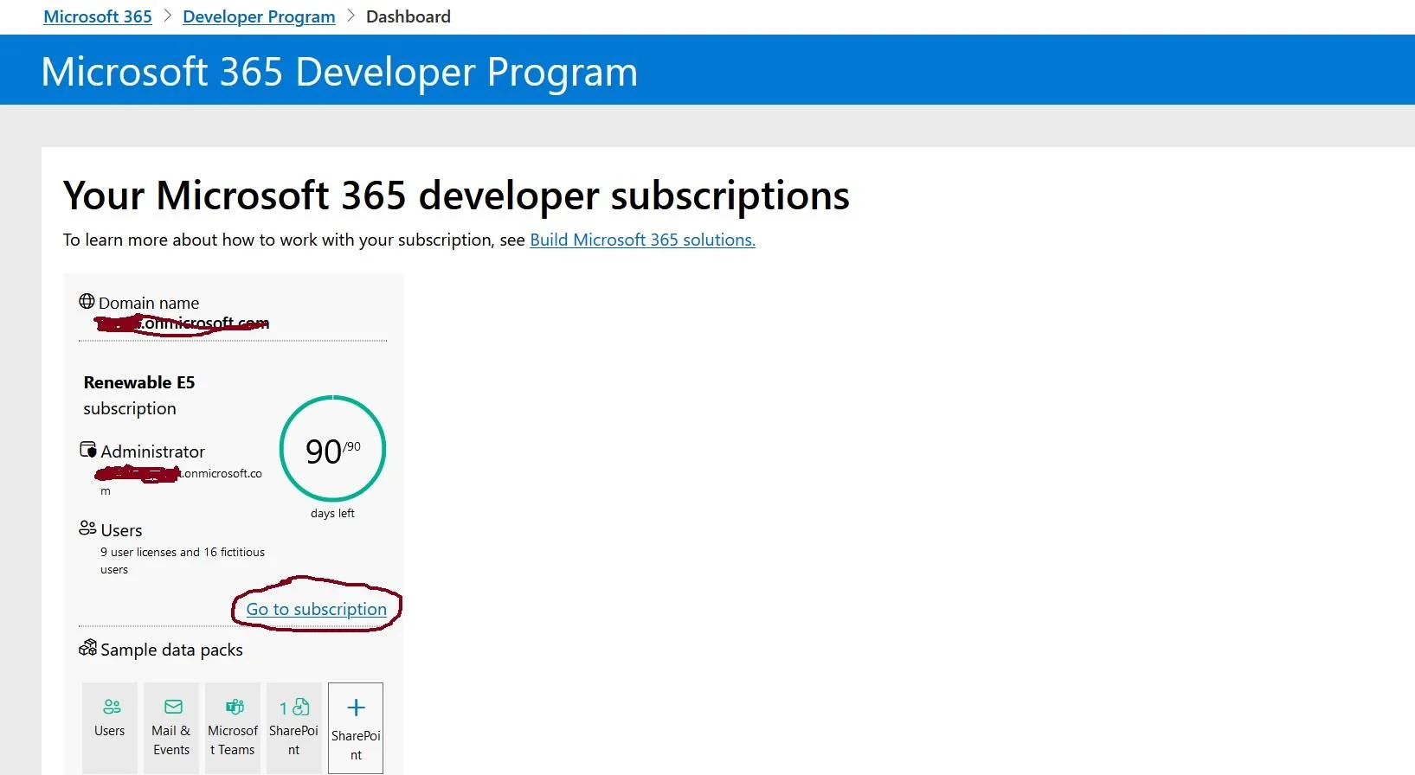Open the Users sample data pack tile
The width and height of the screenshot is (1415, 775).
110,727
